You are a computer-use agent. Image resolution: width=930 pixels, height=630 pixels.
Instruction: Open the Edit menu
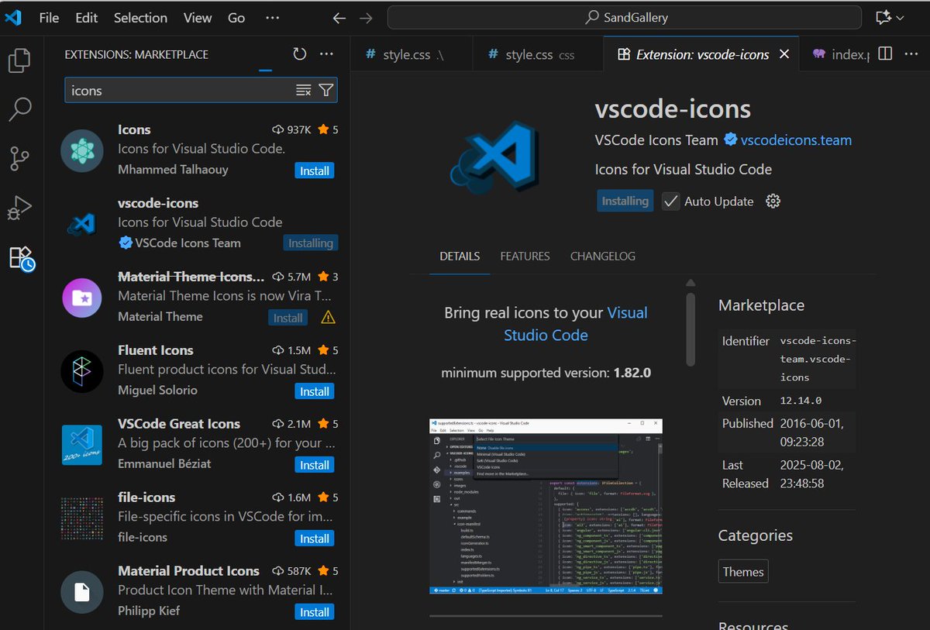[x=87, y=18]
